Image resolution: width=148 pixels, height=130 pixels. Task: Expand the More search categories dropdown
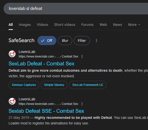click(x=134, y=25)
